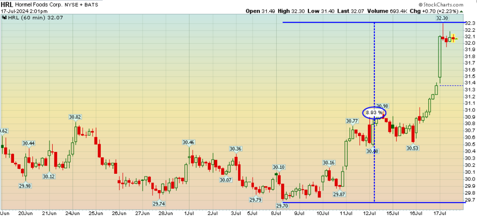The width and height of the screenshot is (477, 217).
Task: Click the 26Jun date axis label
Action: [x=119, y=213]
